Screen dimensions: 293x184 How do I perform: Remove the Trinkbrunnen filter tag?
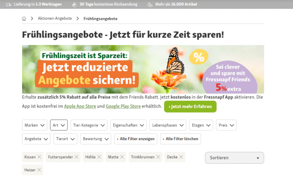[x=158, y=157]
